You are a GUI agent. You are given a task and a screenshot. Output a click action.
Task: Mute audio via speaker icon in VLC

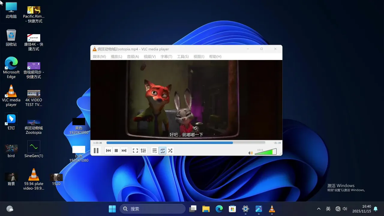coord(250,153)
